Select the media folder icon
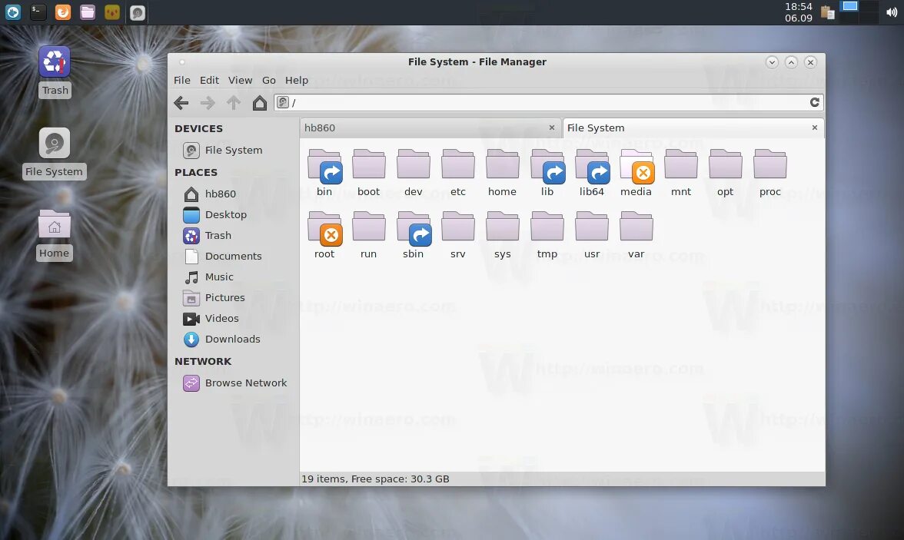 coord(636,166)
